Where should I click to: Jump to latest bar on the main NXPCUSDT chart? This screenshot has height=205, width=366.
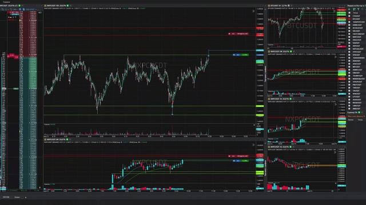253,11
